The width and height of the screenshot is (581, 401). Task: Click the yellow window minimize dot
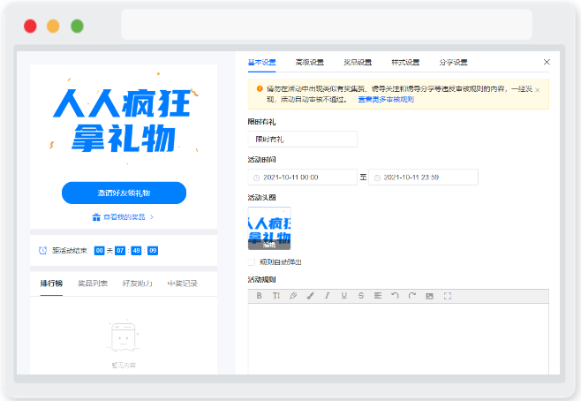[x=53, y=26]
